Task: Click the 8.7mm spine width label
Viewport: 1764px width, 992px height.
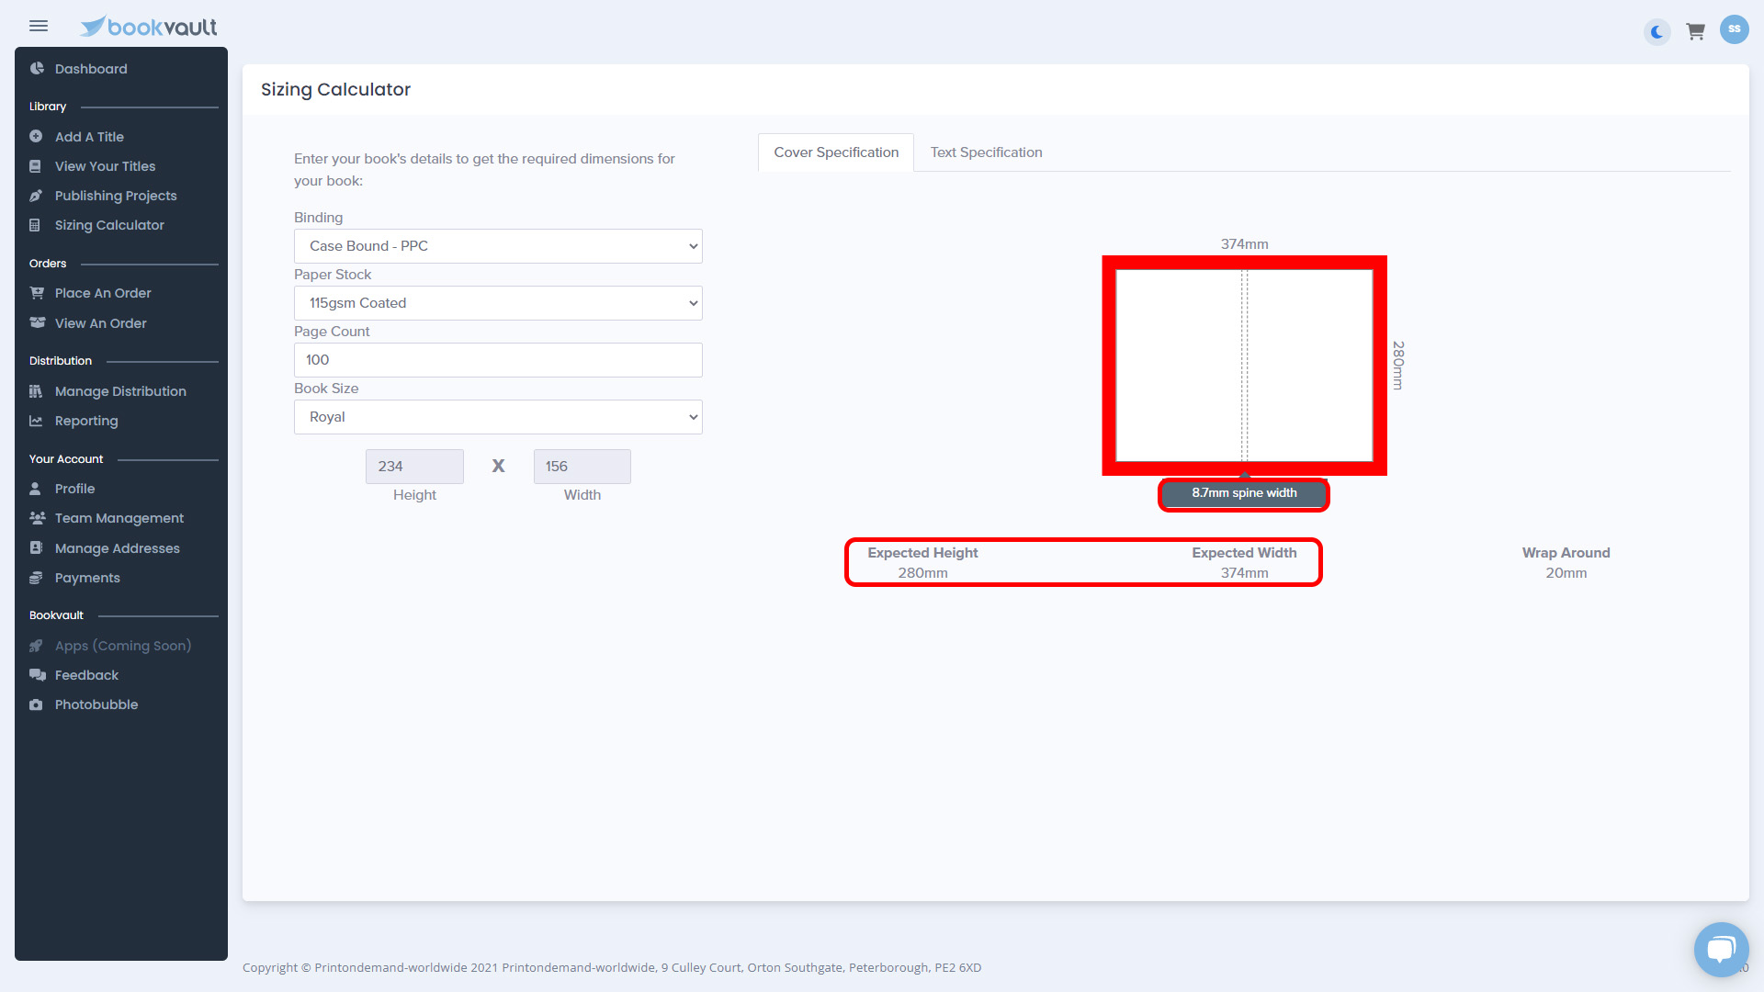Action: [x=1244, y=494]
